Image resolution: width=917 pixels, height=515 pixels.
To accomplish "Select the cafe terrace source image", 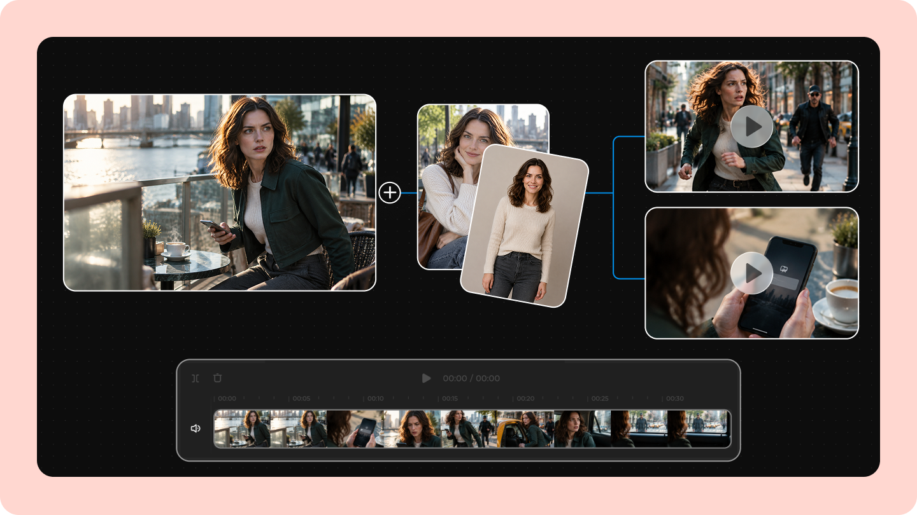I will (x=220, y=193).
